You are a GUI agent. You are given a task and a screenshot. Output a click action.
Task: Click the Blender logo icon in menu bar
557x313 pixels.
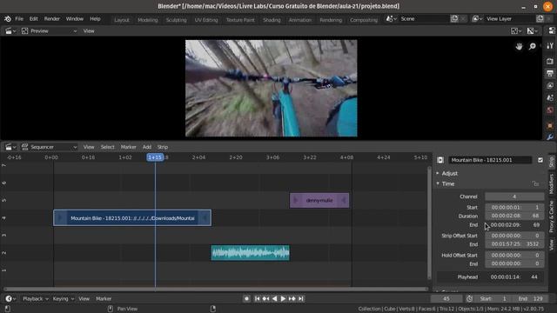pyautogui.click(x=8, y=19)
